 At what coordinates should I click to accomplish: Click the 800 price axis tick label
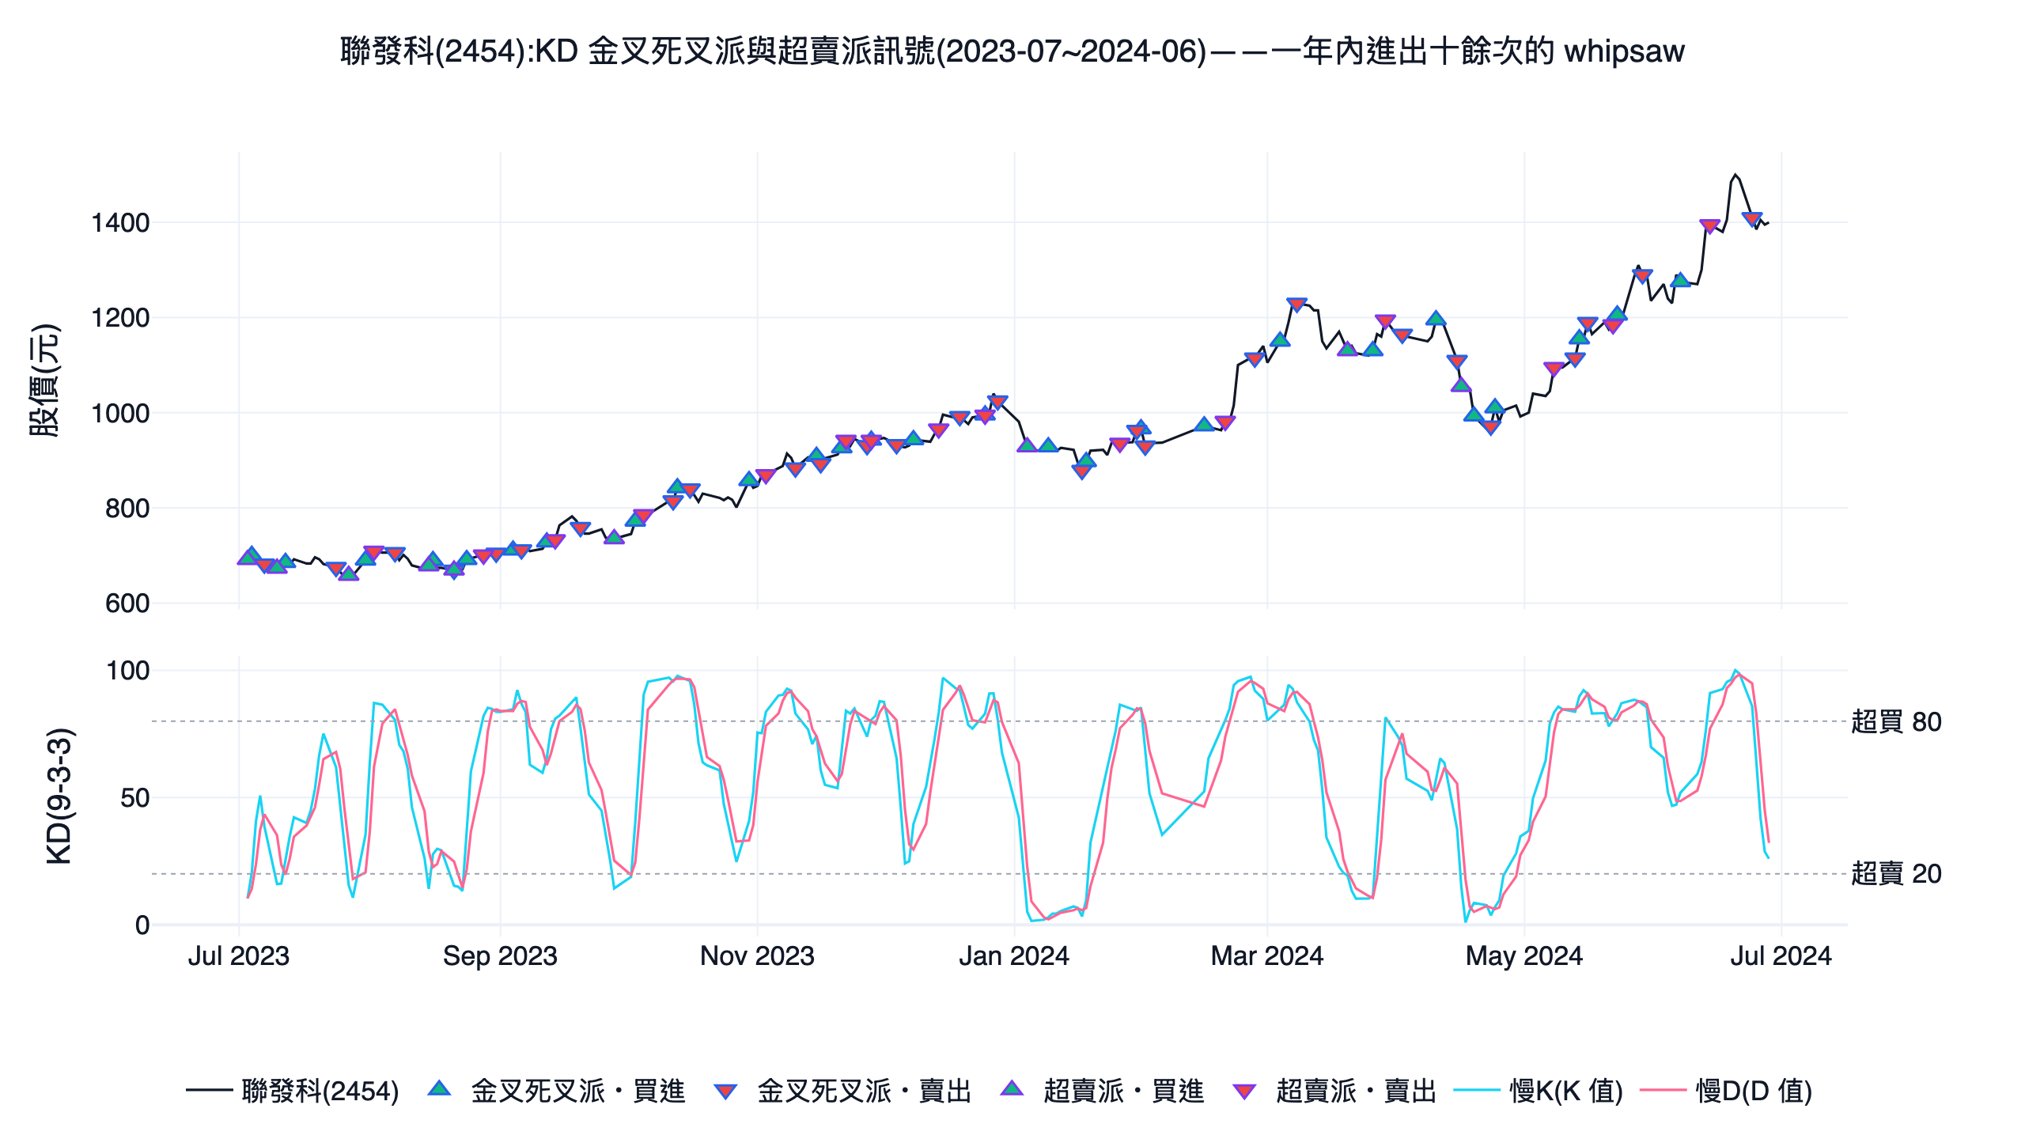pyautogui.click(x=127, y=508)
